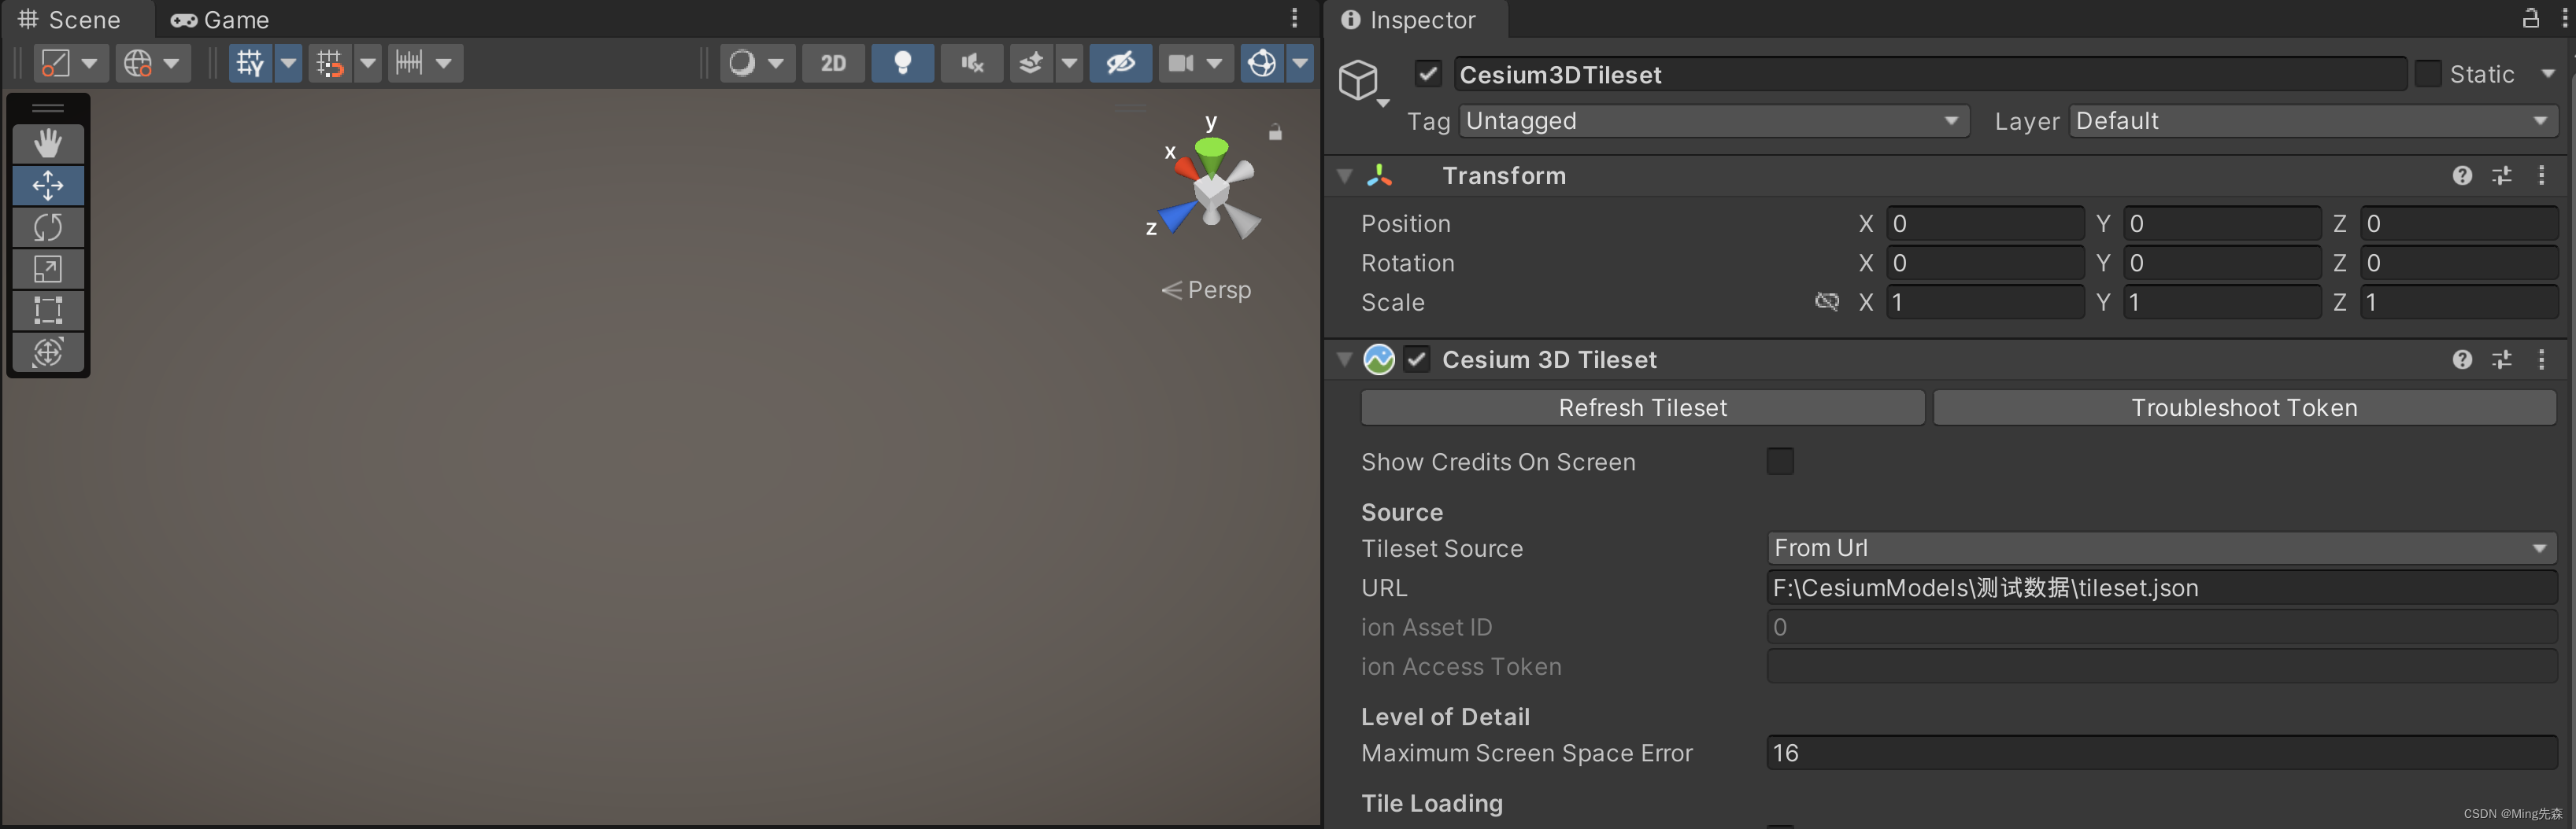
Task: Toggle the Gizmos globe icon
Action: tap(1262, 63)
